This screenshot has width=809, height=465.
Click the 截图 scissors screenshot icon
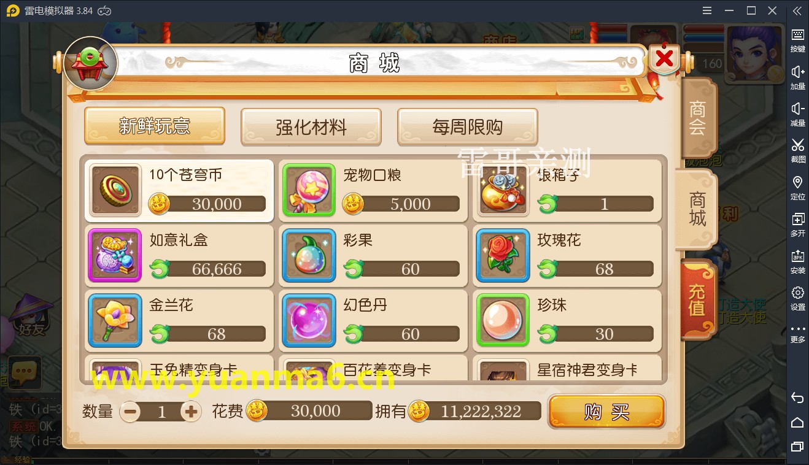tap(797, 150)
